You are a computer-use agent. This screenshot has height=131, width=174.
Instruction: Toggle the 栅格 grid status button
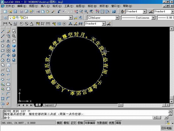point(66,123)
